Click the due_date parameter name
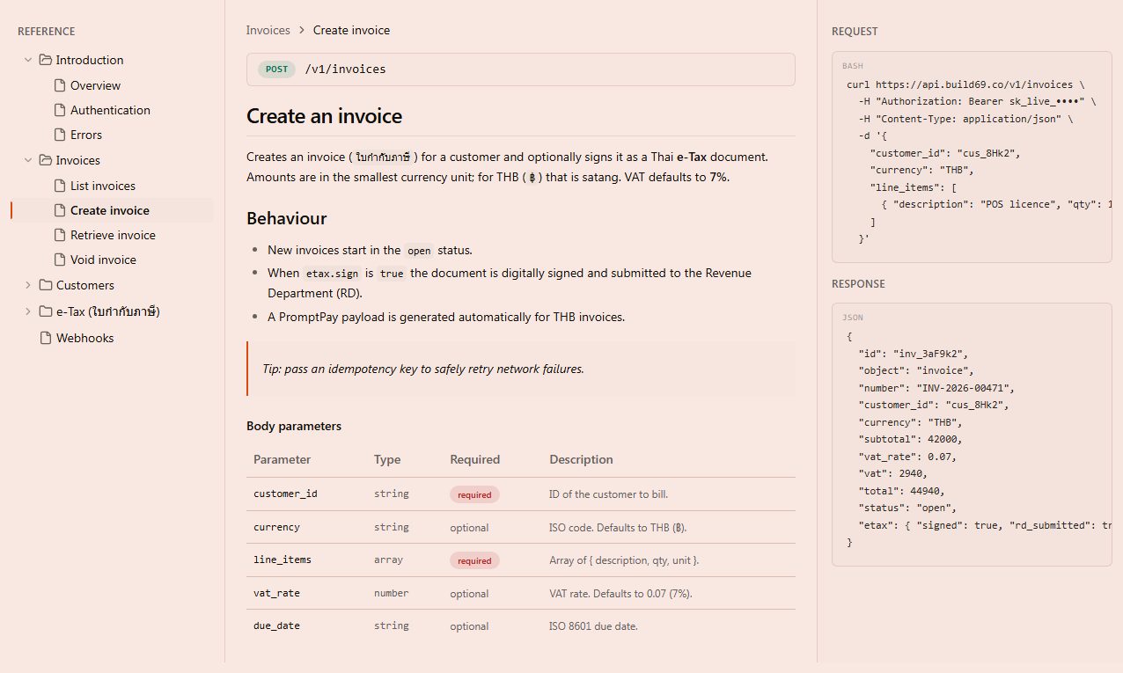 coord(276,625)
